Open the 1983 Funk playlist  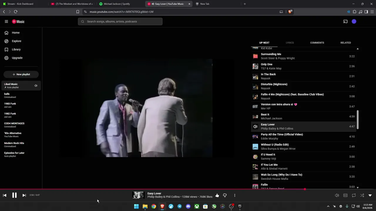tap(21, 105)
